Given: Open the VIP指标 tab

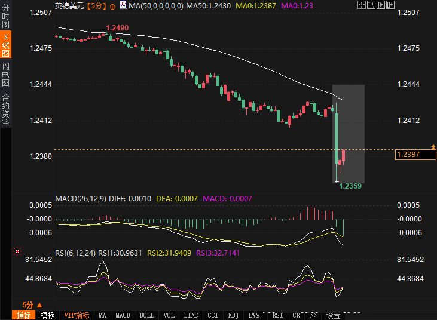Looking at the screenshot, I should tap(77, 315).
